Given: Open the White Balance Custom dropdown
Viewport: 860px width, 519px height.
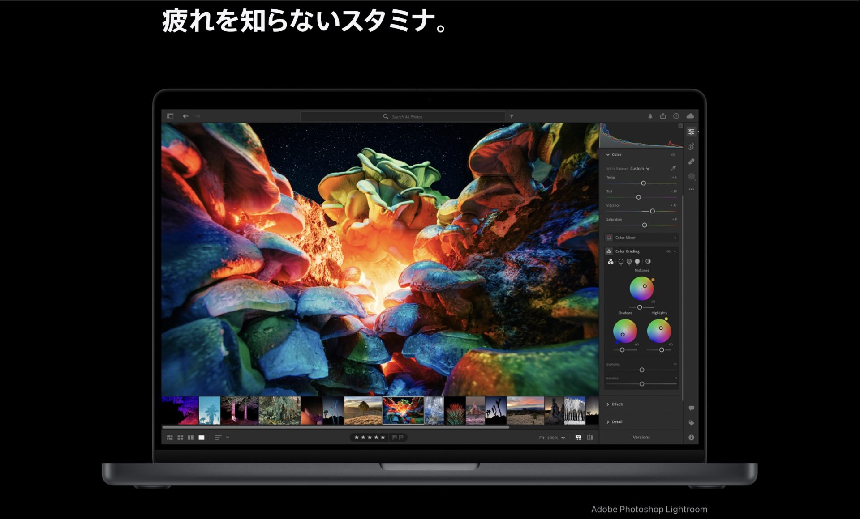Looking at the screenshot, I should point(640,169).
